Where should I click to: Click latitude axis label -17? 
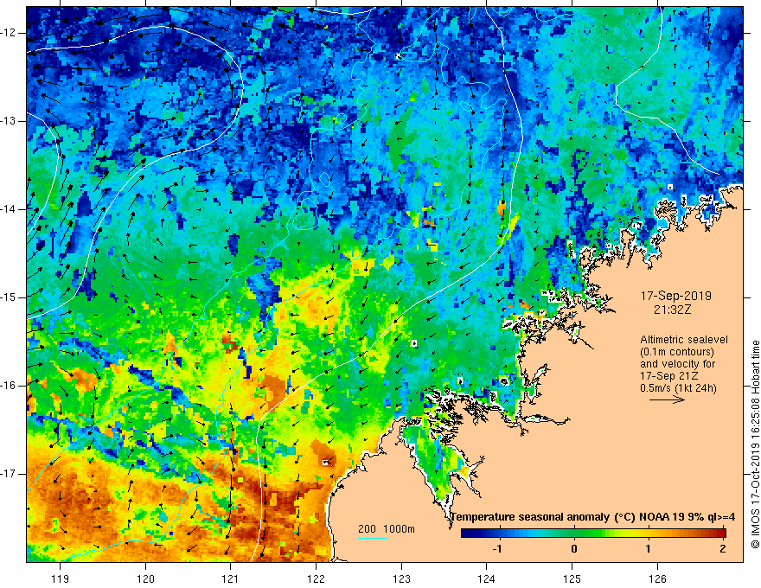click(10, 474)
